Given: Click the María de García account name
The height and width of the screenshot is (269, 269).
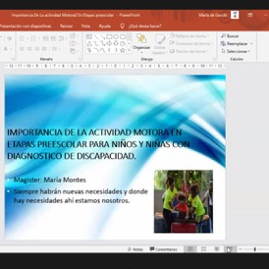Looking at the screenshot, I should 213,15.
